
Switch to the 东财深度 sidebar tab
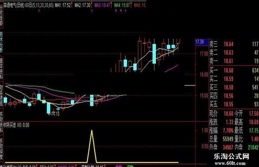tap(1, 149)
